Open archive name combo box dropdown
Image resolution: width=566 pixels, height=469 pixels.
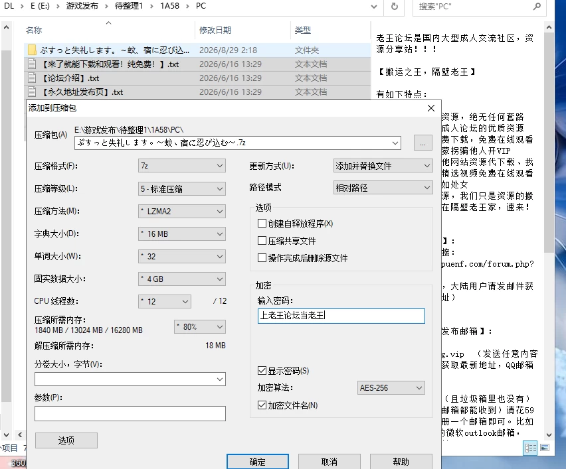click(x=395, y=143)
